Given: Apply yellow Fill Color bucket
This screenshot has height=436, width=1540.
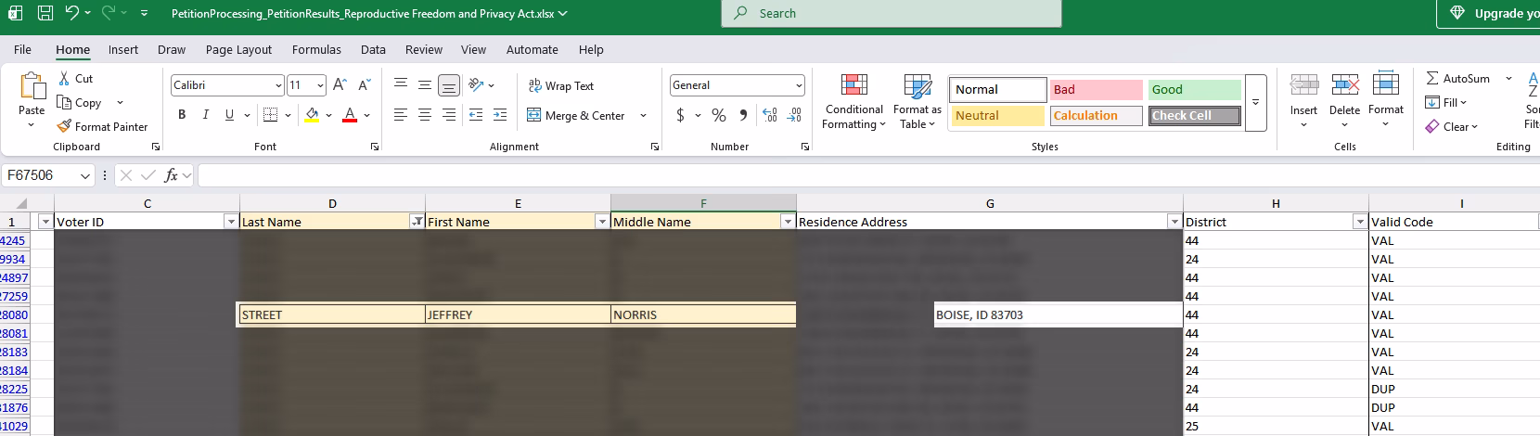Looking at the screenshot, I should click(313, 115).
